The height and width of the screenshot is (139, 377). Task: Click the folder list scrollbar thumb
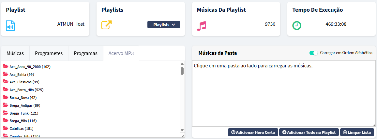point(182,71)
